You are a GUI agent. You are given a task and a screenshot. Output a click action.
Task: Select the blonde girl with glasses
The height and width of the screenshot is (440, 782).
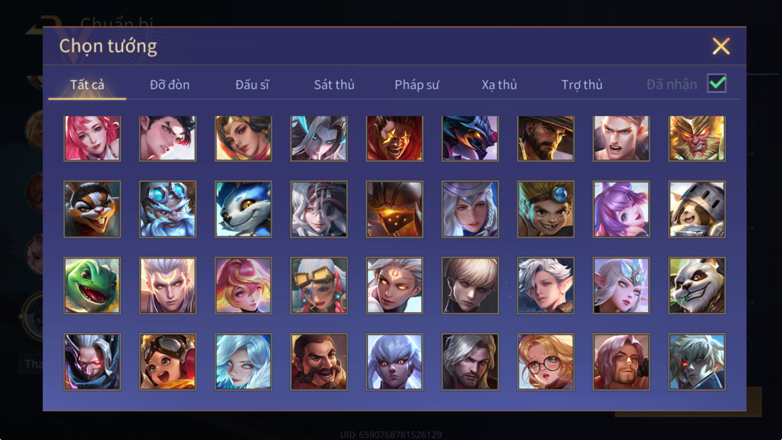pyautogui.click(x=545, y=362)
